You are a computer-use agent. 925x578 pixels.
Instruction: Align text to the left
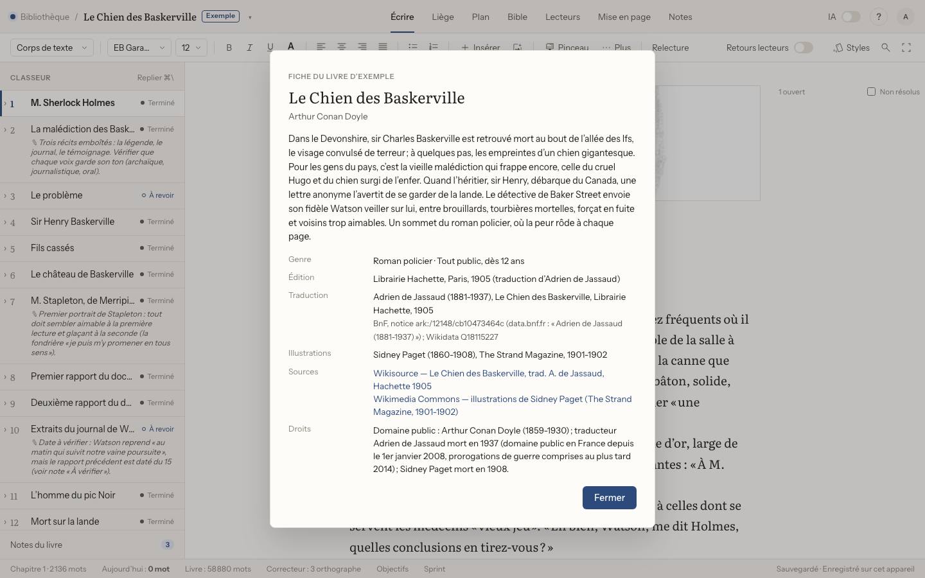pos(321,47)
